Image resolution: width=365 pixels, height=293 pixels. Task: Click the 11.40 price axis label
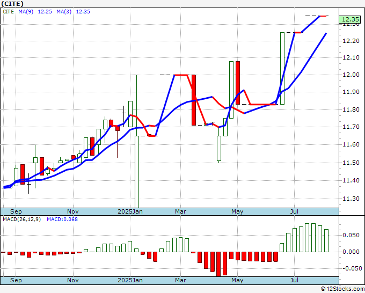click(x=351, y=180)
